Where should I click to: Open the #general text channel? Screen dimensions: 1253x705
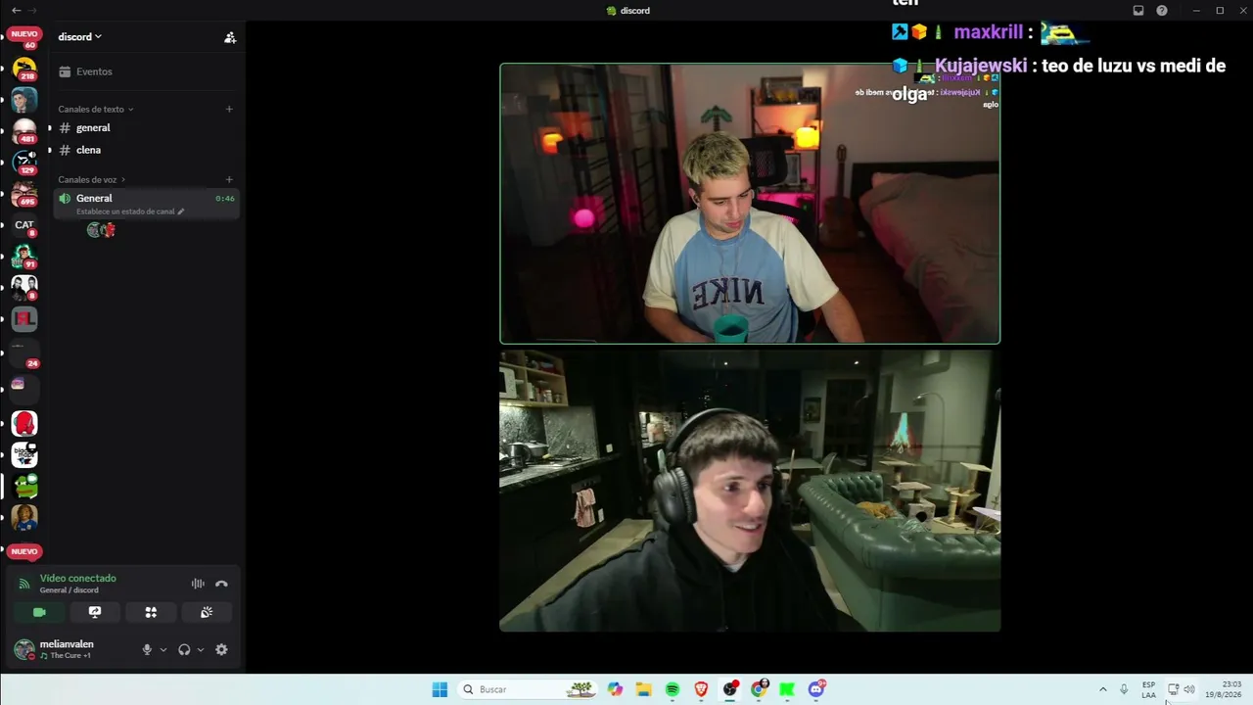pyautogui.click(x=147, y=128)
